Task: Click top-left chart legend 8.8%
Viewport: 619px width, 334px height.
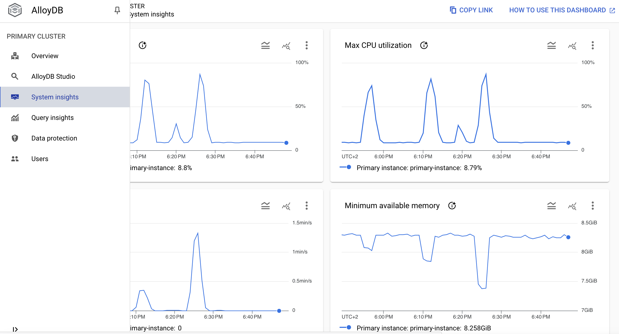Action: point(161,168)
